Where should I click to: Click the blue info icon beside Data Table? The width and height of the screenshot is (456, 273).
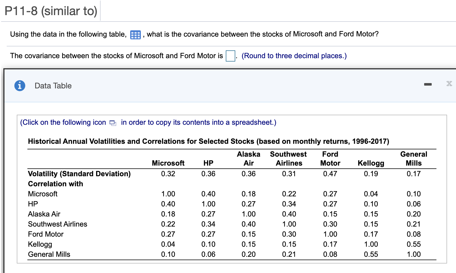click(x=20, y=86)
